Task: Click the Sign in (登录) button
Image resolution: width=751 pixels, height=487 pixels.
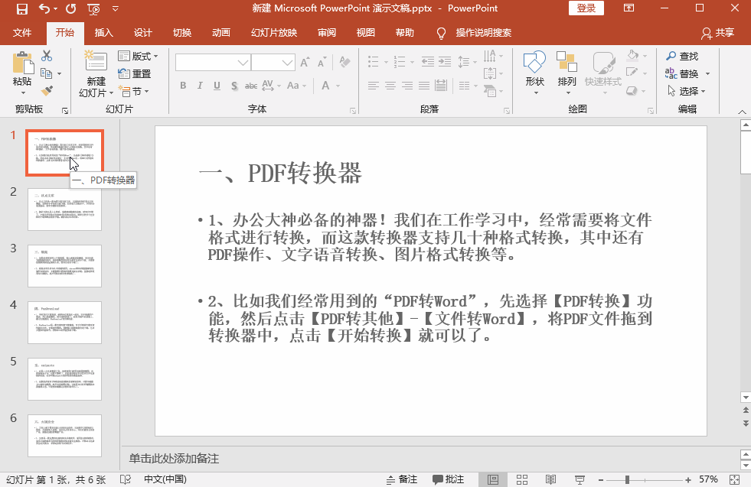Action: (586, 8)
